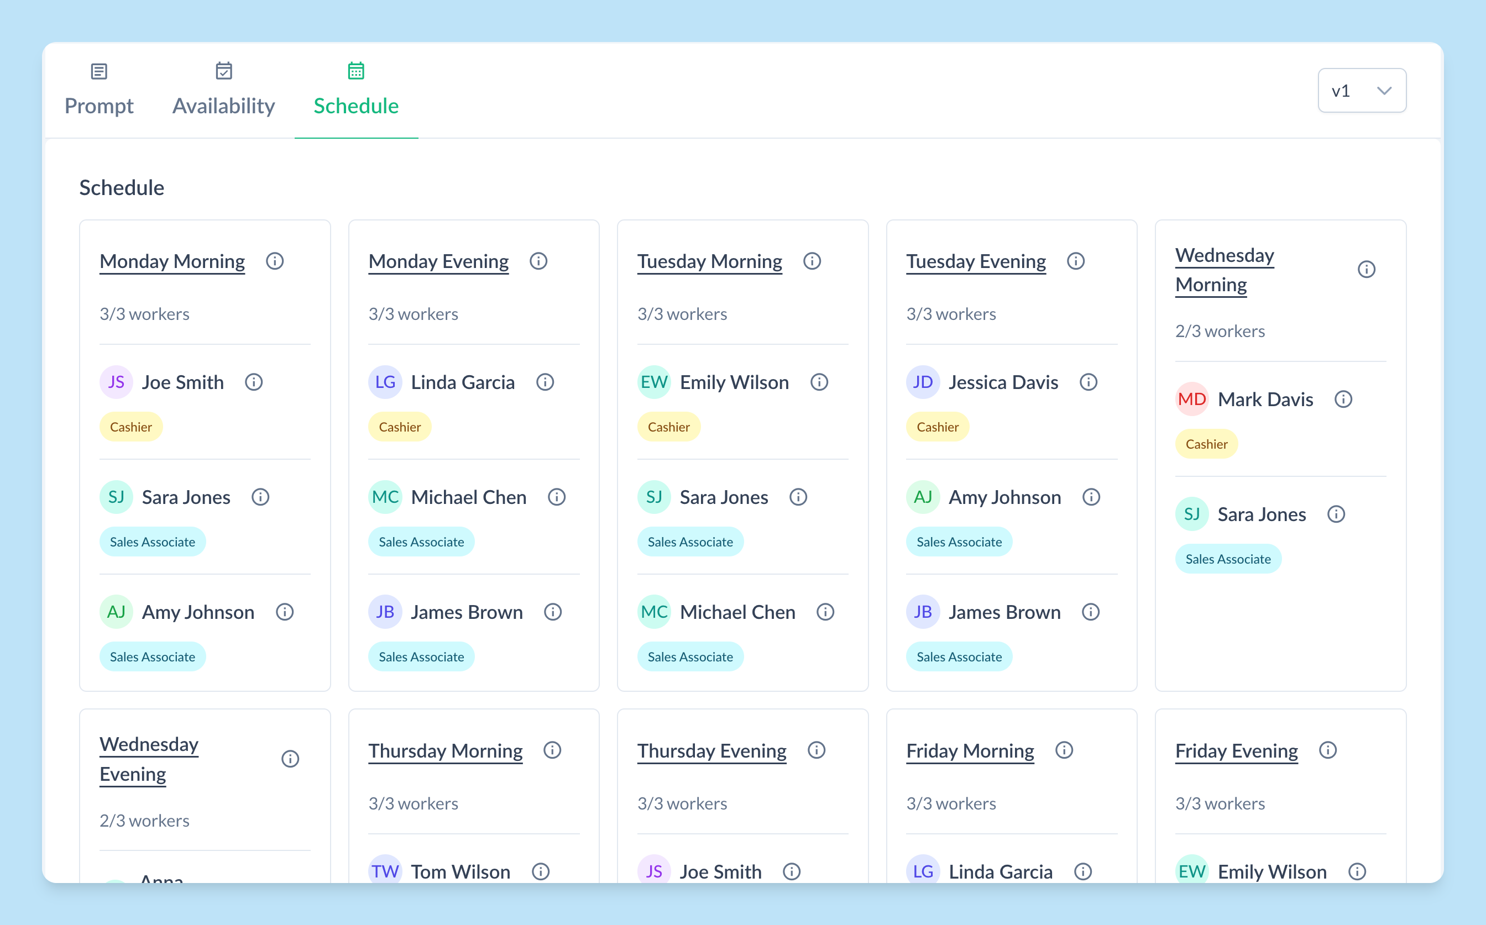The width and height of the screenshot is (1486, 925).
Task: Click JB avatar for James Brown in Monday Evening
Action: [385, 612]
